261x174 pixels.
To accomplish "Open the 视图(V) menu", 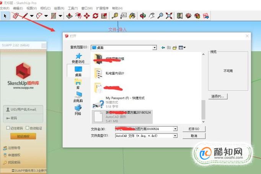I will 32,8.
